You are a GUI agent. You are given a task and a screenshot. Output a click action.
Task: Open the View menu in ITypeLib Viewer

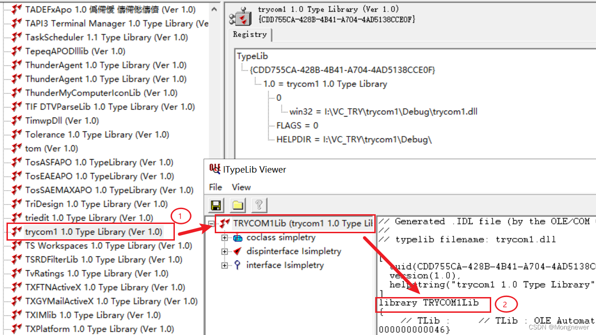tap(241, 187)
